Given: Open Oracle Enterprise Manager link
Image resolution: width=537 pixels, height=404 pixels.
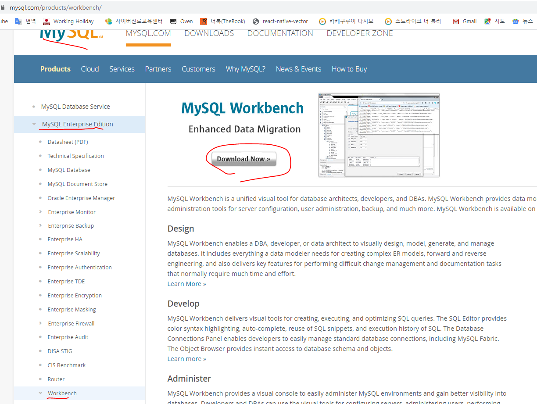Looking at the screenshot, I should (81, 198).
